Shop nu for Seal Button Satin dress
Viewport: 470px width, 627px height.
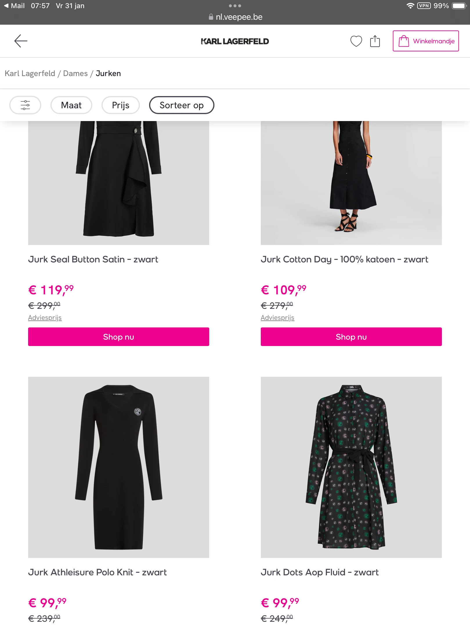[x=118, y=337]
